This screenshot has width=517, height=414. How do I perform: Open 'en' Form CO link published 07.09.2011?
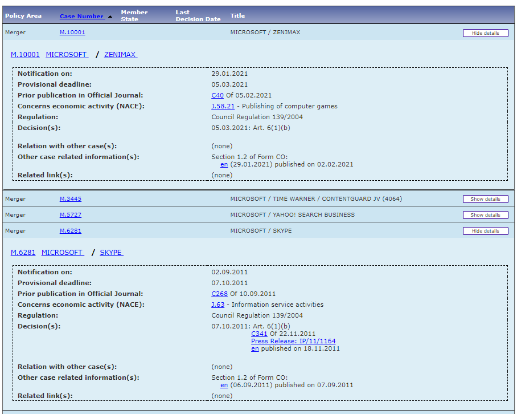coord(224,385)
